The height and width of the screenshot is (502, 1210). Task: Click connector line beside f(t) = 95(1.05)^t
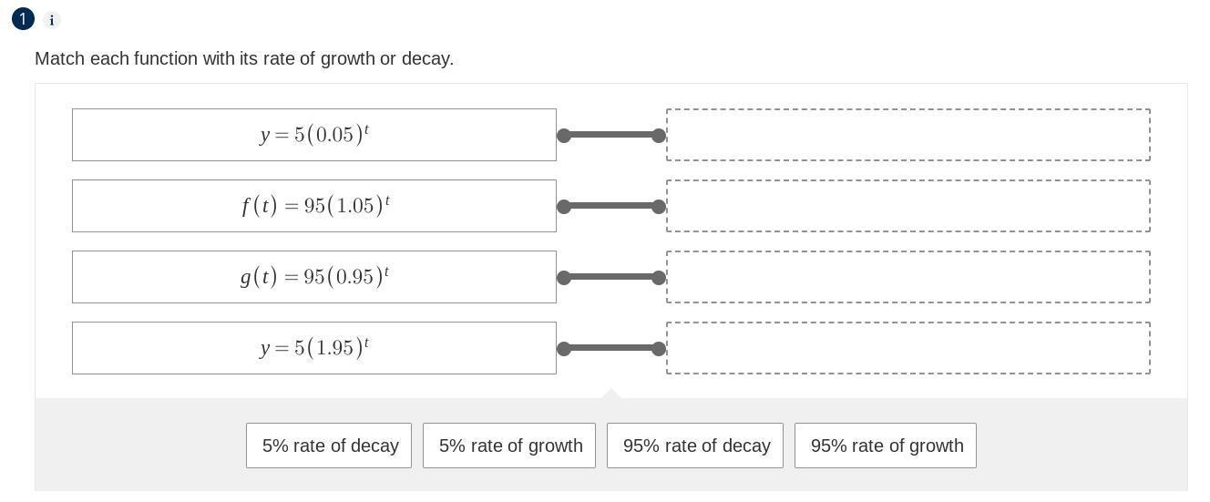pyautogui.click(x=611, y=206)
